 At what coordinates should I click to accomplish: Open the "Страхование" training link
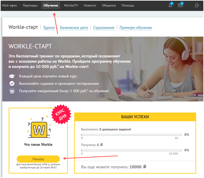point(104,28)
